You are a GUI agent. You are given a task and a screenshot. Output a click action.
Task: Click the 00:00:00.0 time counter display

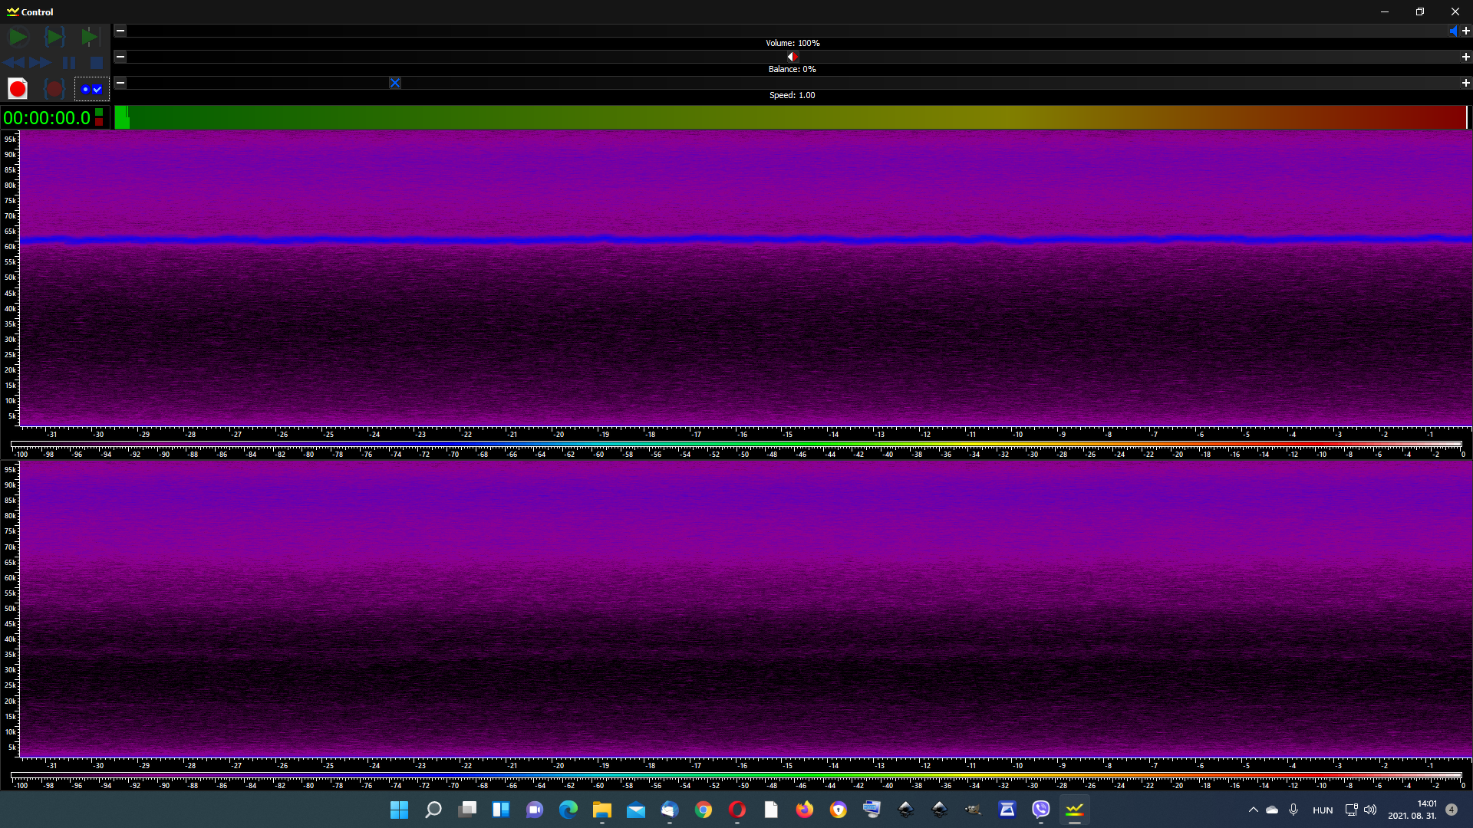click(47, 117)
